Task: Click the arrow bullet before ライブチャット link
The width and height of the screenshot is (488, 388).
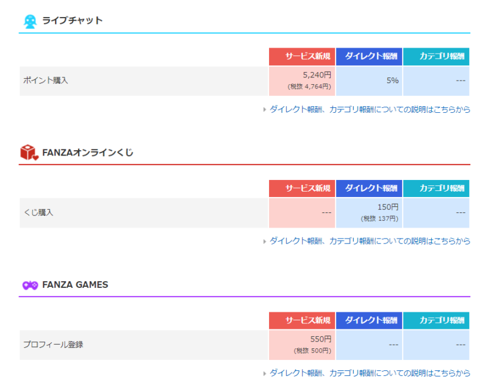Action: pos(265,110)
